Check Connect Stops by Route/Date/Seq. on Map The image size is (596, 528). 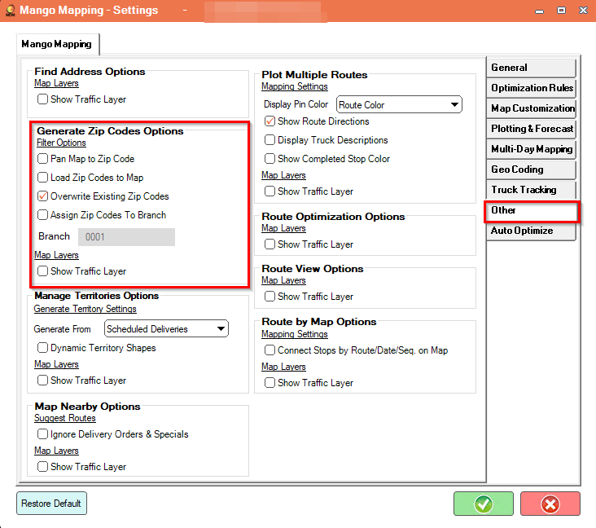pyautogui.click(x=270, y=350)
